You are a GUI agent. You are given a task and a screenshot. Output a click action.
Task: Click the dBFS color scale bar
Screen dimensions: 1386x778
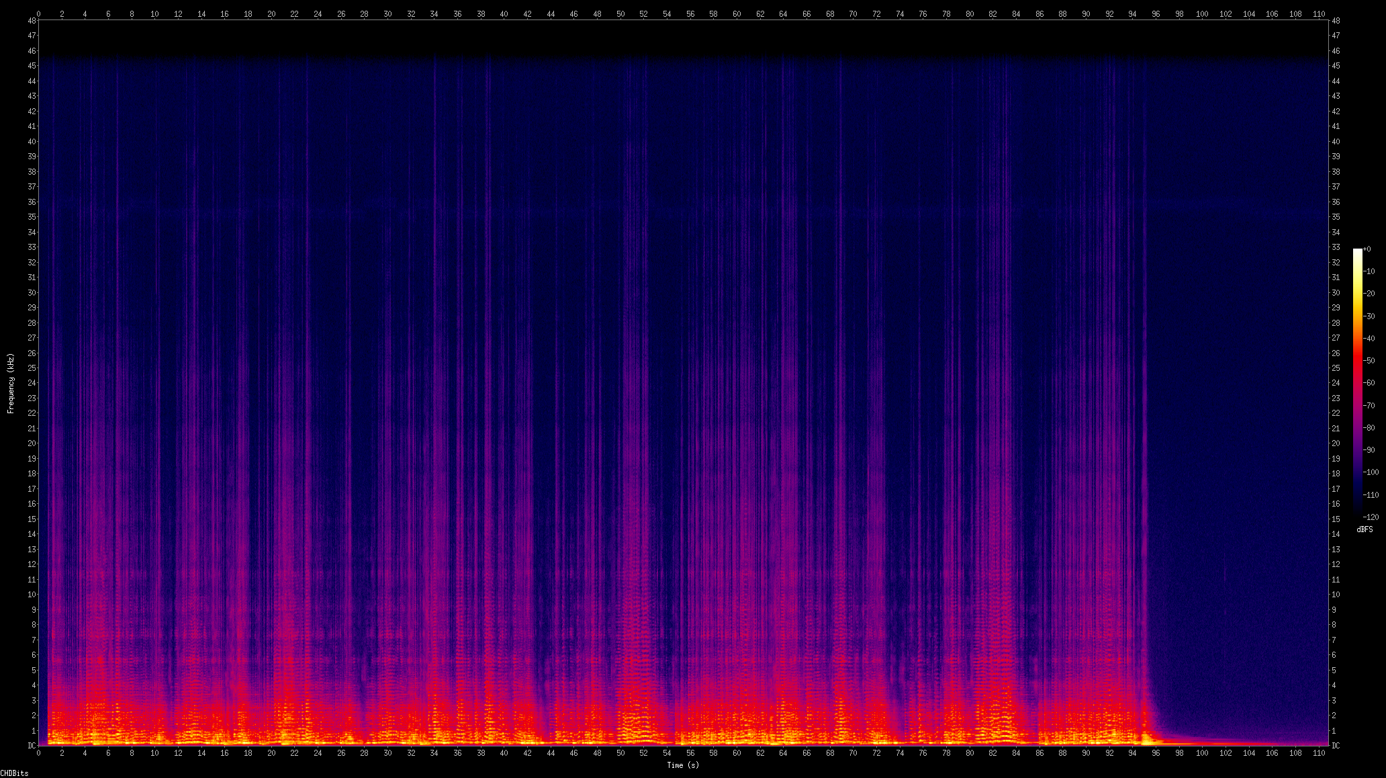click(1357, 383)
